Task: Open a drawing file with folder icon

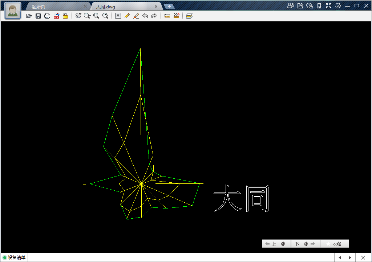Action: (x=29, y=16)
